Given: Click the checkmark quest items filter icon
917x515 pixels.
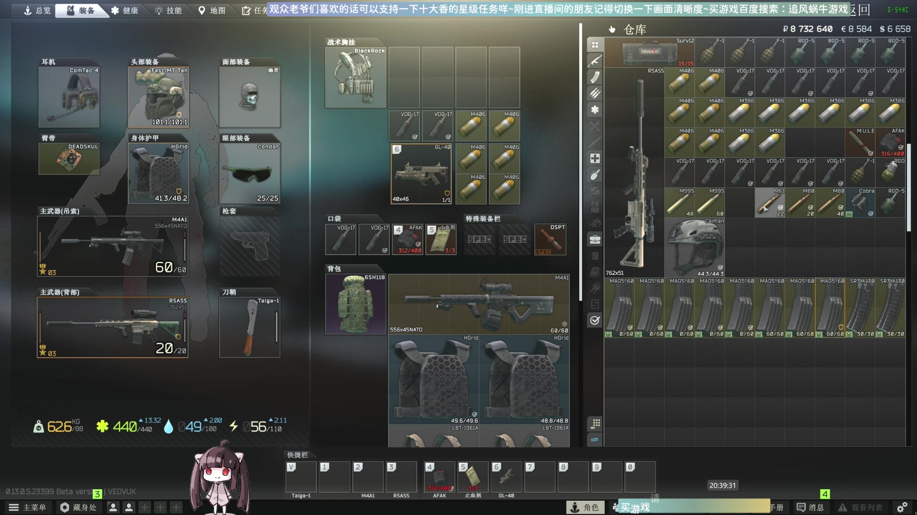Looking at the screenshot, I should click(595, 320).
